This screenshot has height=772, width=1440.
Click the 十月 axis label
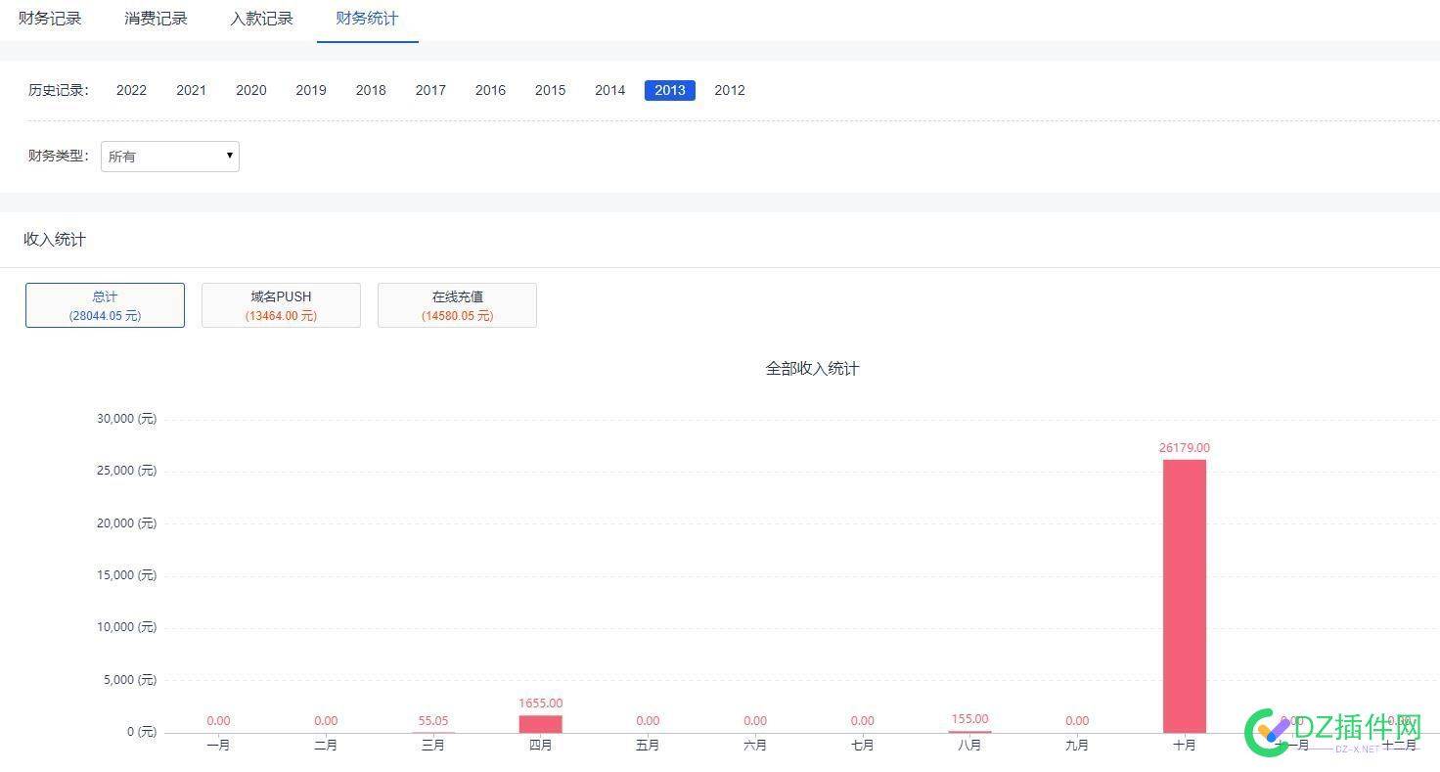(1184, 746)
